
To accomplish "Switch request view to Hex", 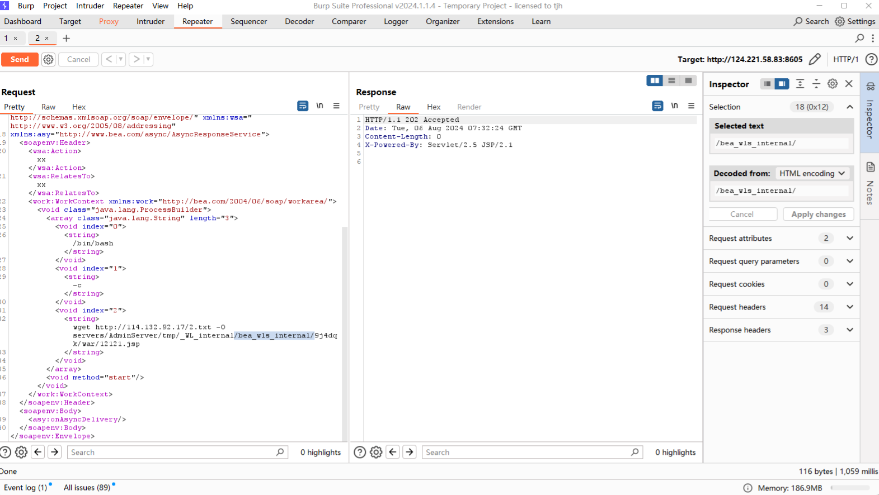I will pos(79,107).
